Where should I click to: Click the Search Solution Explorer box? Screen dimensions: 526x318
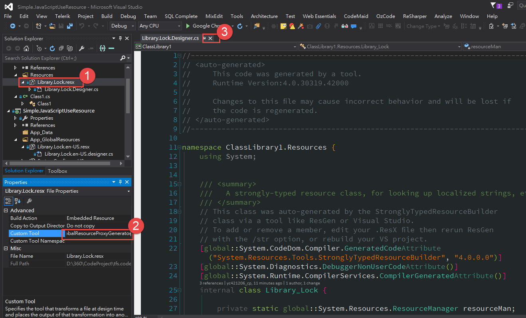click(x=61, y=58)
